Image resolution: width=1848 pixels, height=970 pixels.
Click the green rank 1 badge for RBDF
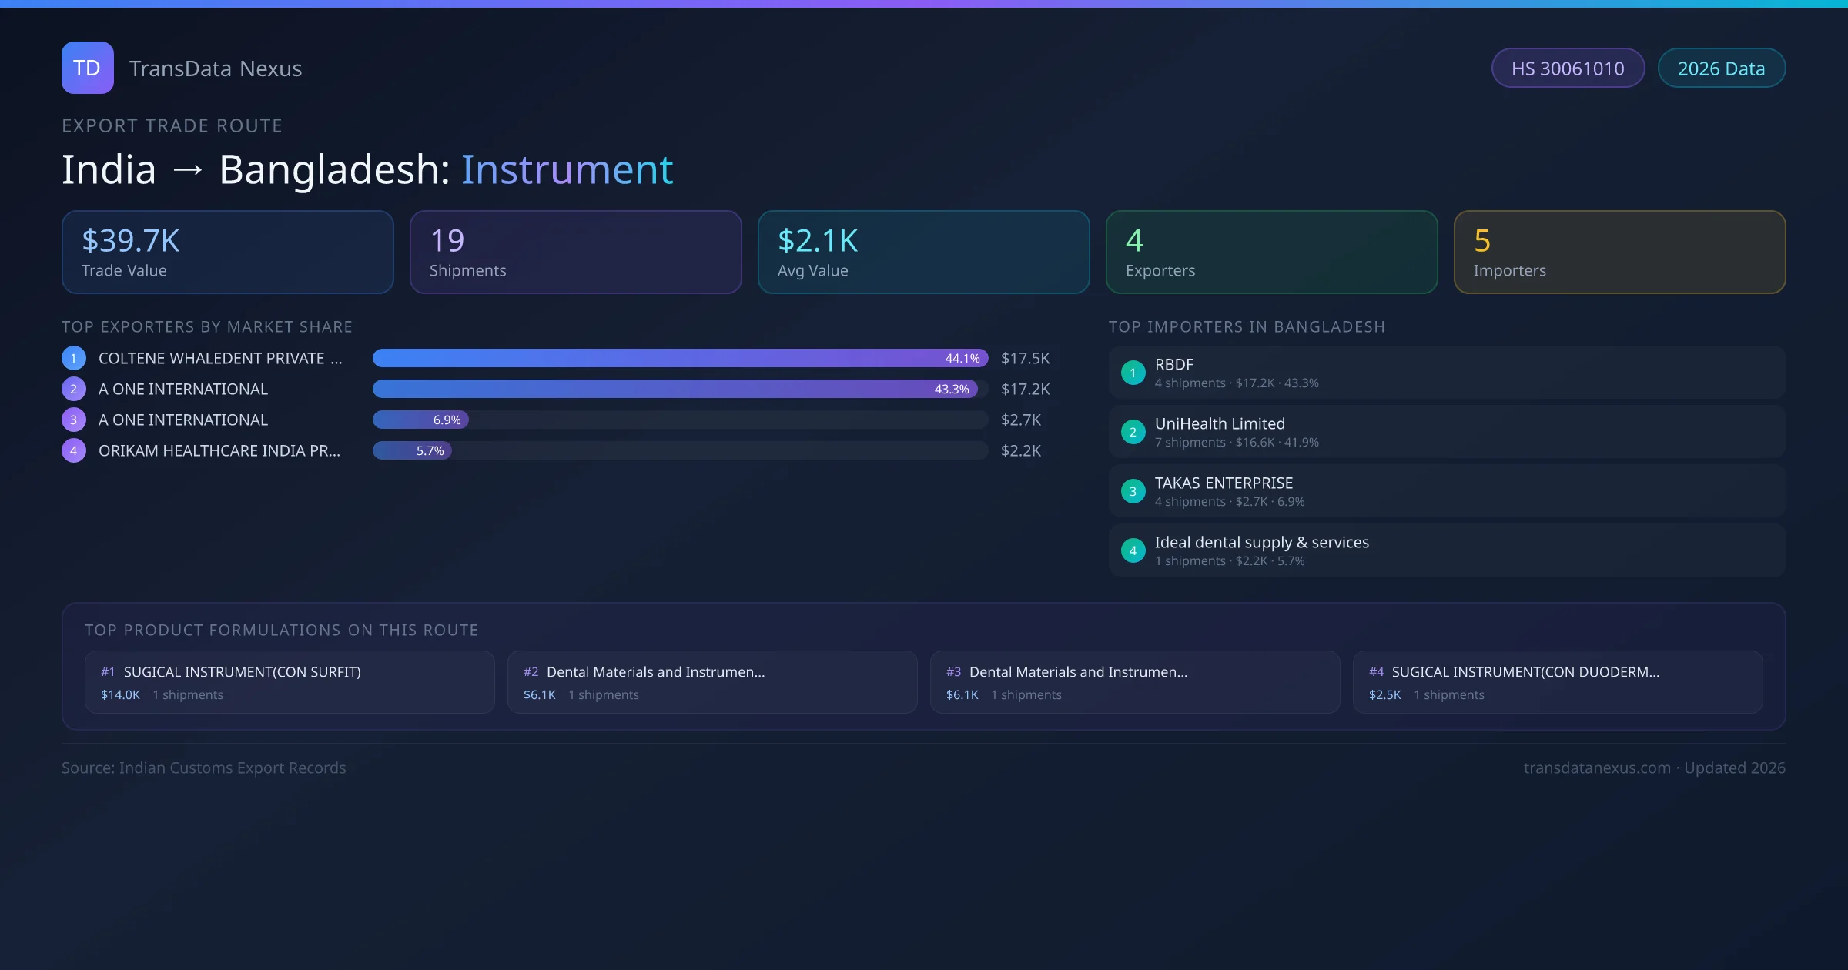click(x=1133, y=373)
